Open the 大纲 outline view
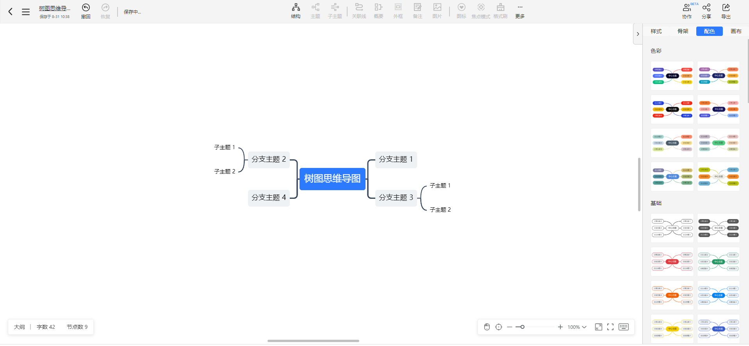Image resolution: width=749 pixels, height=346 pixels. coord(20,327)
